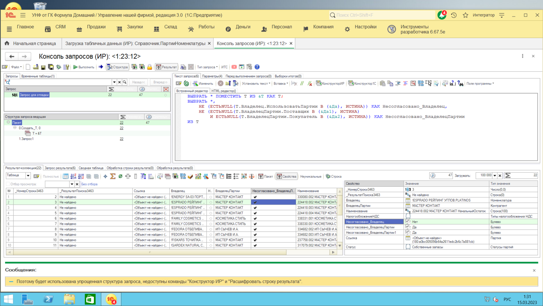Toggle the Несогласовано_ВладелецПартии checkbox in row 1
Screen dimensions: 543x306
pyautogui.click(x=255, y=197)
